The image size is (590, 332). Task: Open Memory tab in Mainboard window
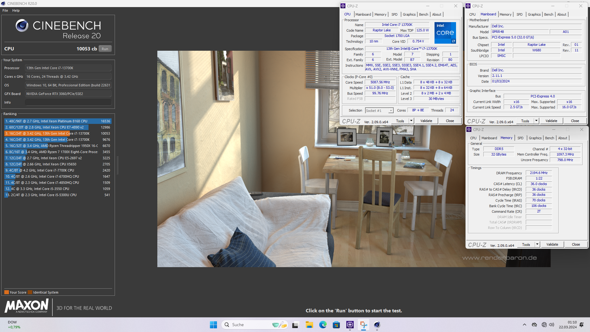coord(505,14)
